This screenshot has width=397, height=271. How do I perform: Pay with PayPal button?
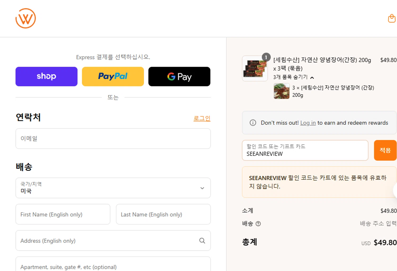pyautogui.click(x=113, y=76)
